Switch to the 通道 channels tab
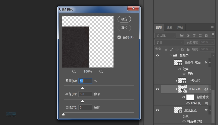 (169, 27)
